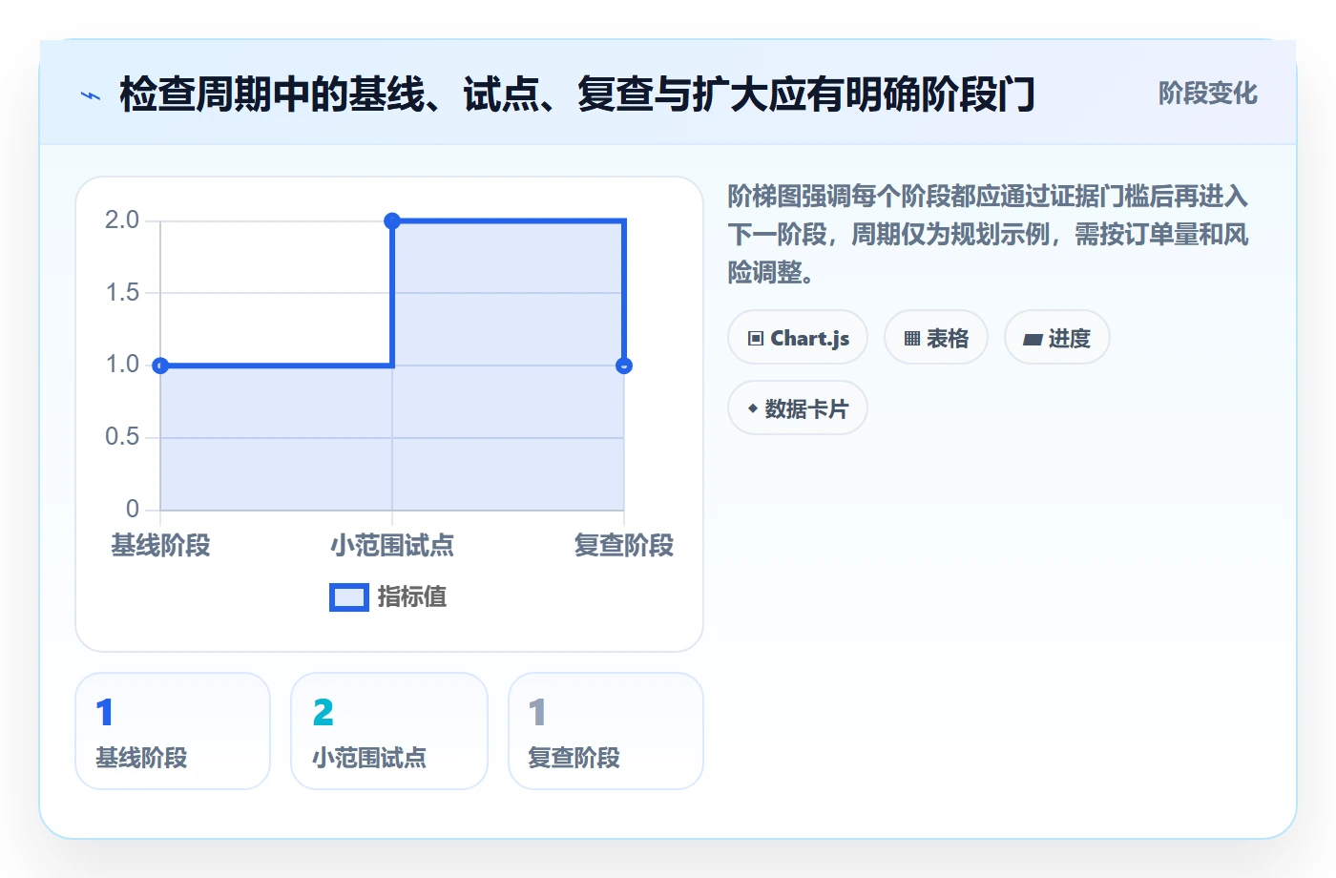
Task: Open the 复查阶段 stat card
Action: tap(606, 731)
